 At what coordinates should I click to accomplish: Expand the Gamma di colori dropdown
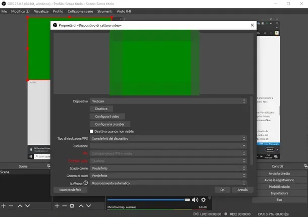pos(168,176)
